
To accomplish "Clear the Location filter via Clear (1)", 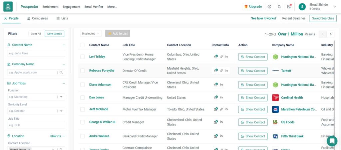I will [56, 136].
